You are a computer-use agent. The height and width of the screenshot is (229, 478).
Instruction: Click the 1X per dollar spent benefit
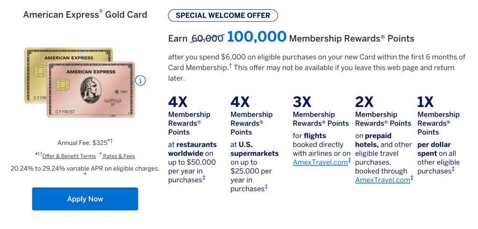[438, 136]
